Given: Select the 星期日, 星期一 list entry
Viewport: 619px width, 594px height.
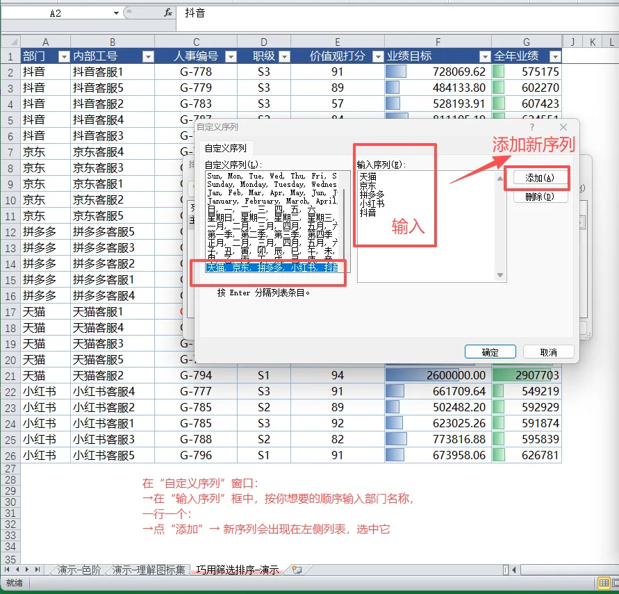Looking at the screenshot, I should (x=272, y=217).
